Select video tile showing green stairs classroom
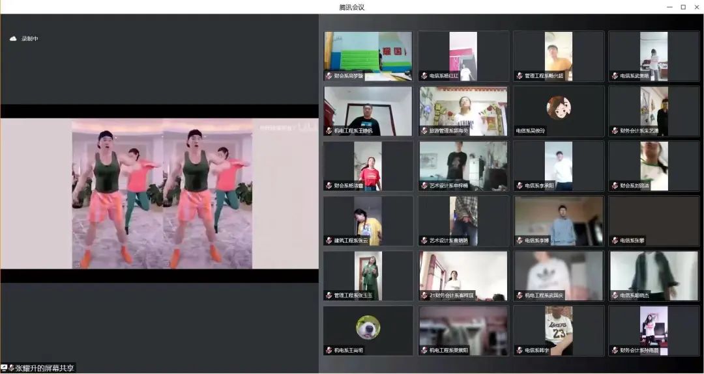 point(368,57)
